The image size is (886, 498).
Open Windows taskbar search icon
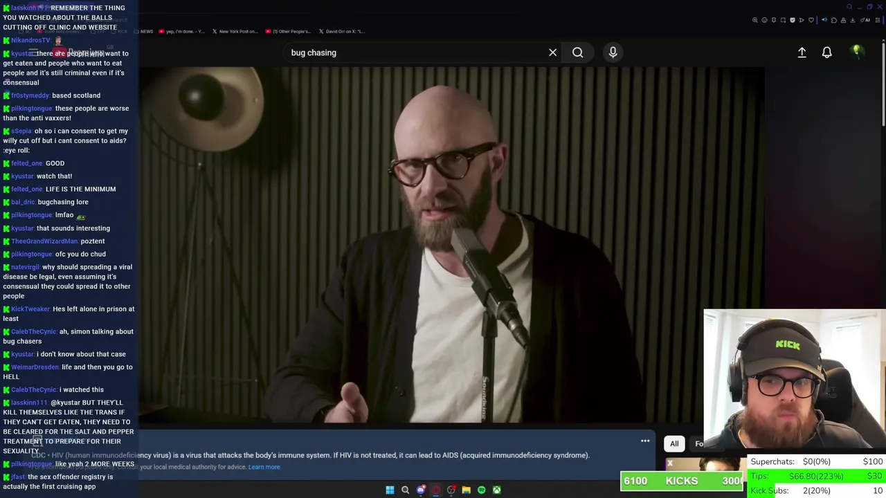pos(405,490)
